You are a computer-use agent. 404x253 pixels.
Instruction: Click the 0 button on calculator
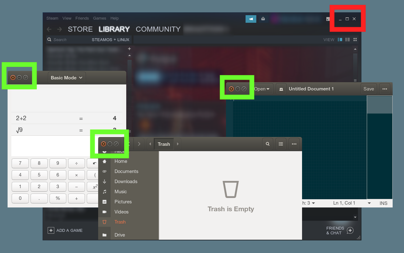coord(20,198)
